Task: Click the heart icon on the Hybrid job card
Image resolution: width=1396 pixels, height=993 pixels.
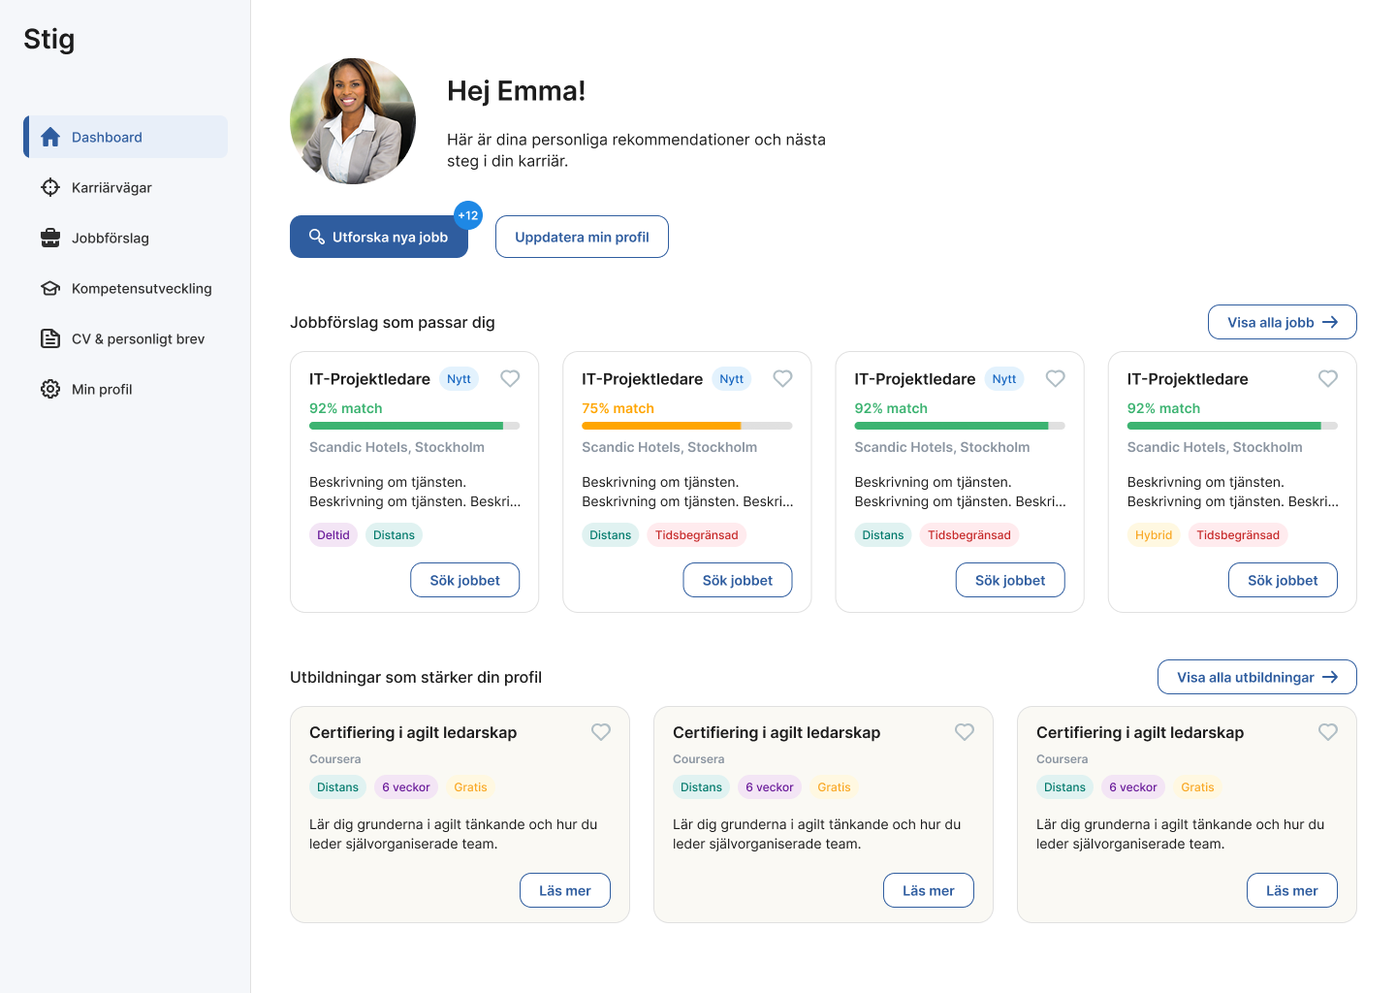Action: click(x=1328, y=378)
